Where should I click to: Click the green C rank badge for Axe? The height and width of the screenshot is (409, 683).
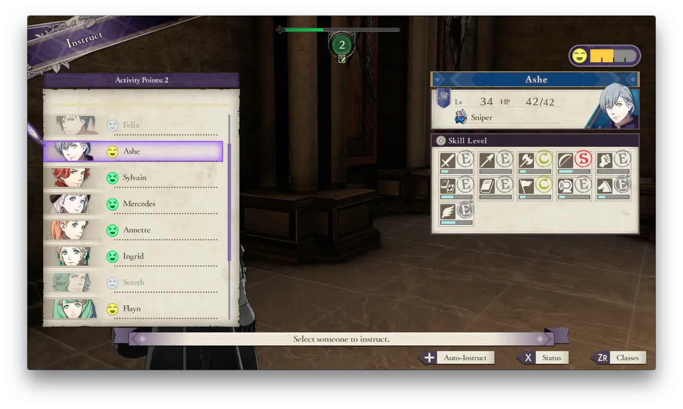(x=544, y=159)
